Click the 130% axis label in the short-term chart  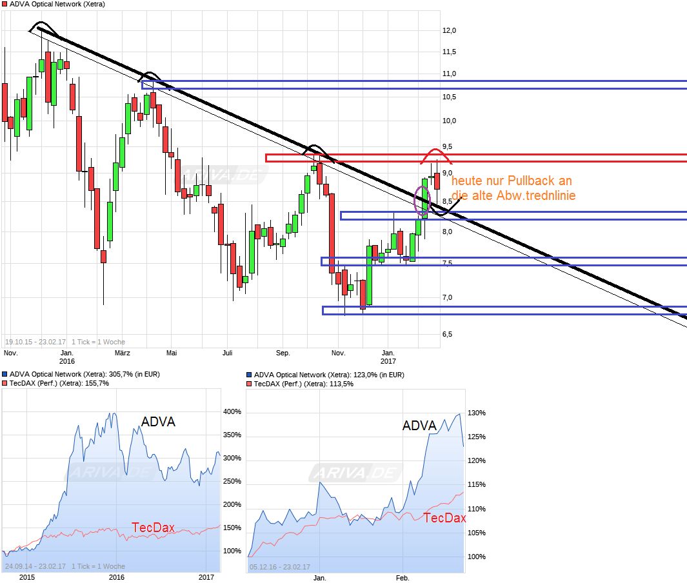[x=477, y=413]
